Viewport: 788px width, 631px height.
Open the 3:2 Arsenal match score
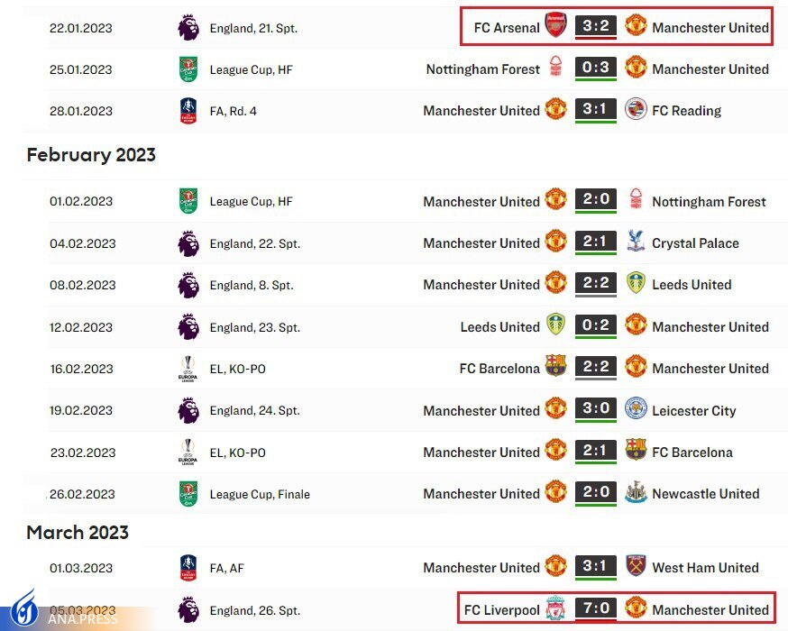click(x=596, y=26)
